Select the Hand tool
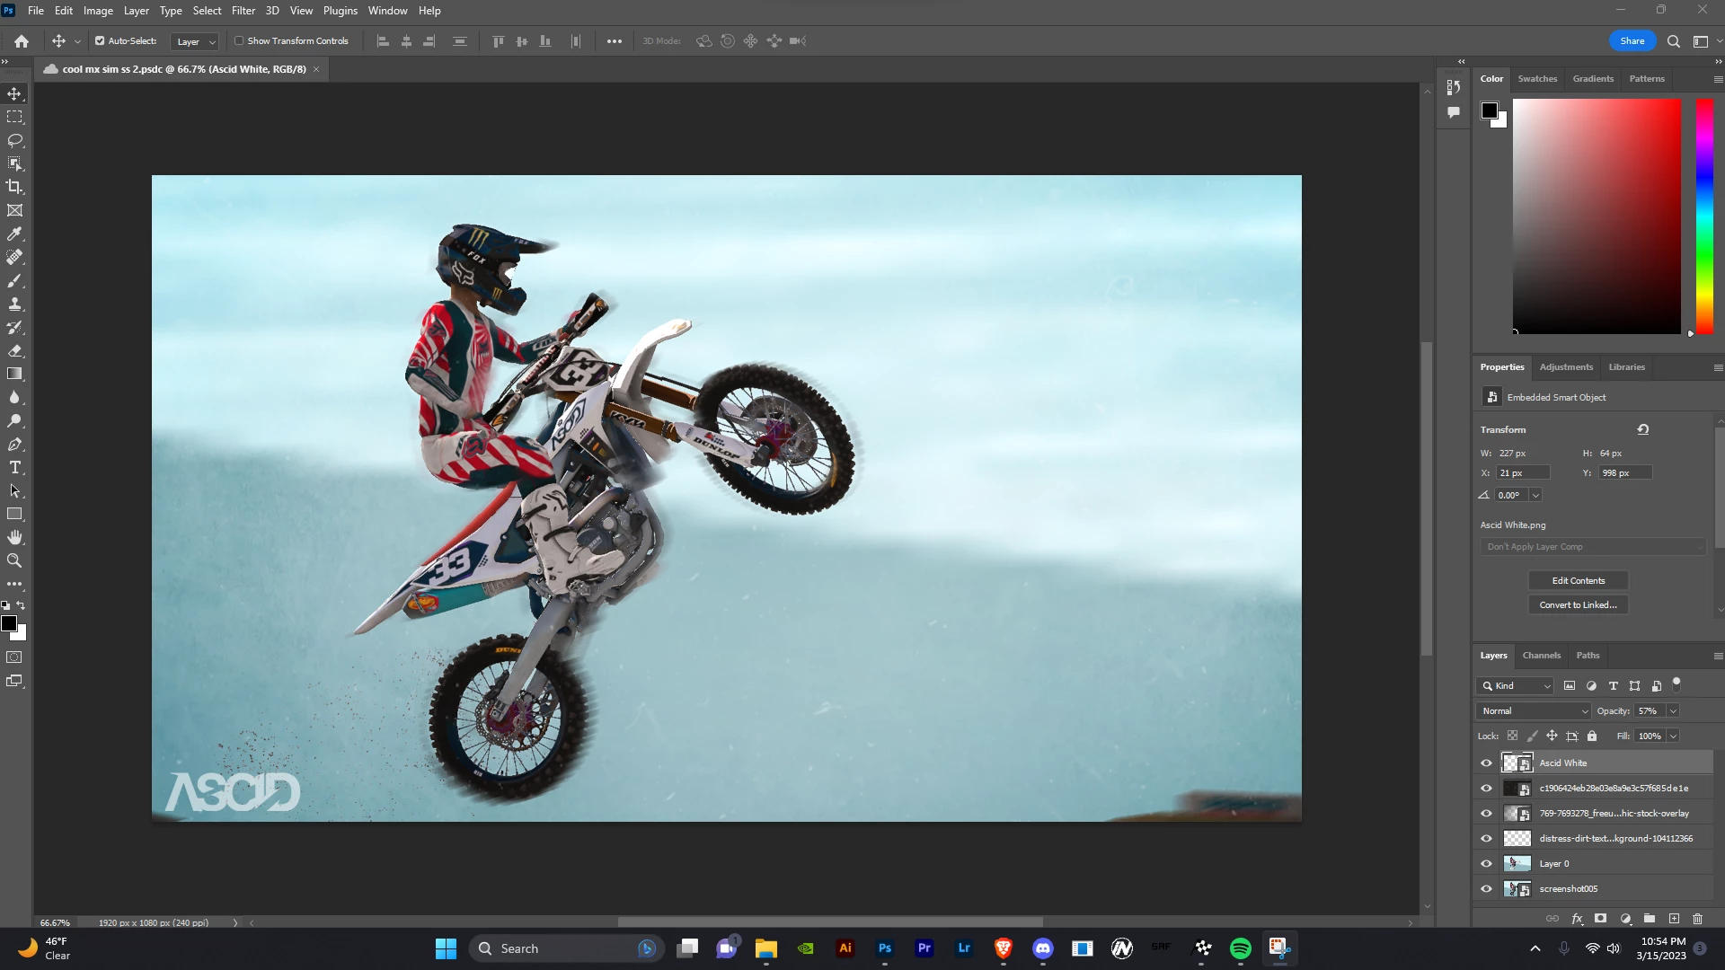Viewport: 1725px width, 970px height. point(14,537)
